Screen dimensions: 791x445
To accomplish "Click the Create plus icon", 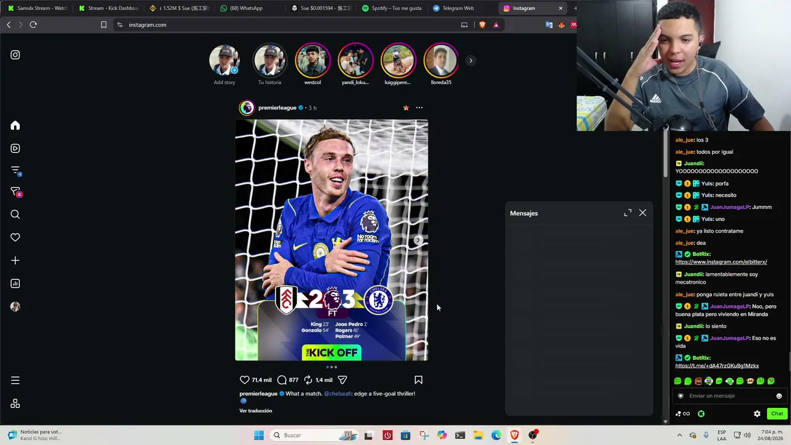I will pos(15,260).
